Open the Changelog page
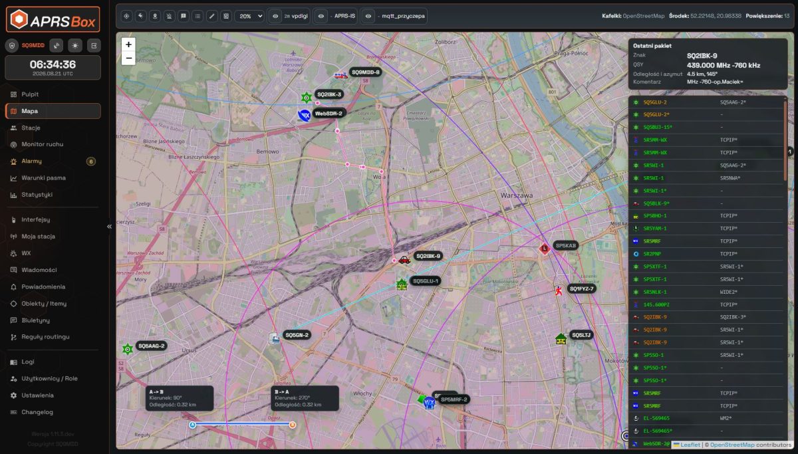Screen dimensions: 798x454 tap(53, 412)
